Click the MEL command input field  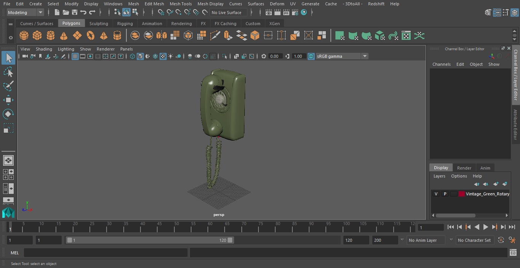click(x=105, y=253)
